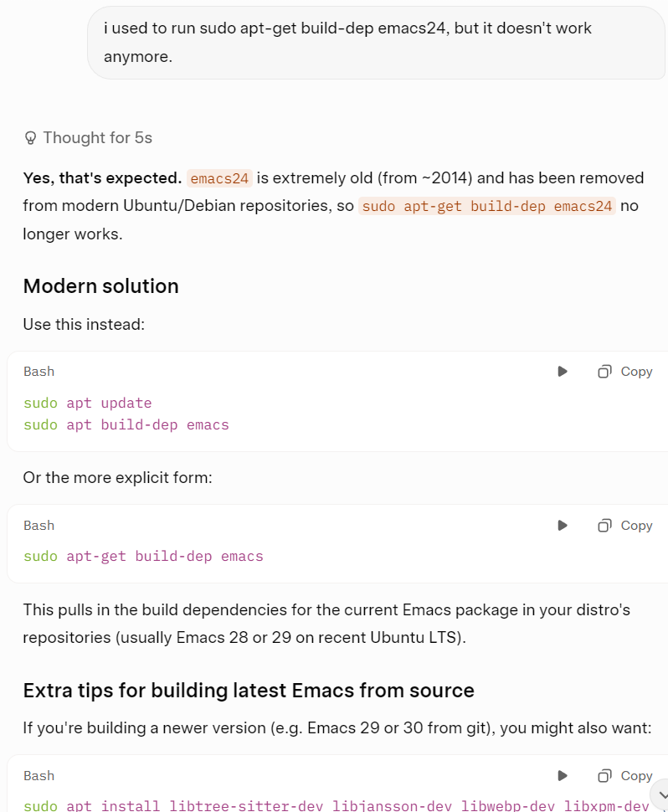Click the inline emacs24 code snippet
This screenshot has width=668, height=812.
click(219, 178)
